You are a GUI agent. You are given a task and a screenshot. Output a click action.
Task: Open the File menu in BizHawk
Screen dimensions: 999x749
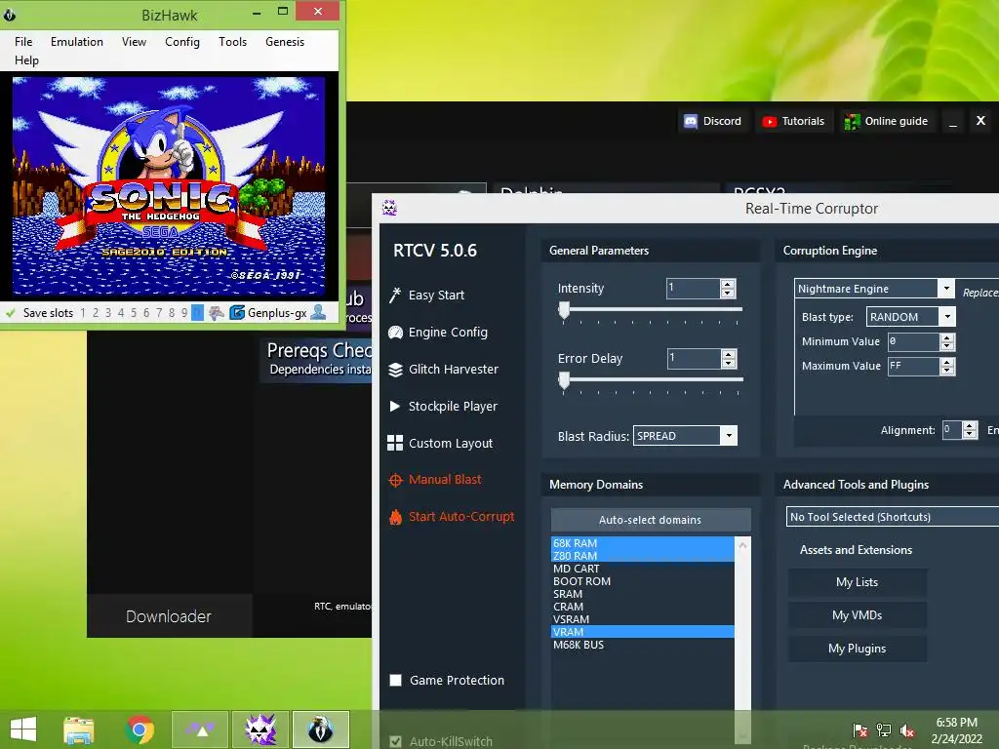click(x=23, y=41)
